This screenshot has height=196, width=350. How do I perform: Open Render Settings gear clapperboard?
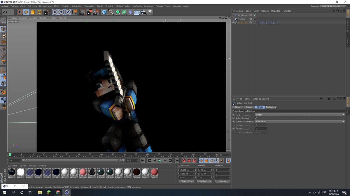pyautogui.click(x=96, y=12)
